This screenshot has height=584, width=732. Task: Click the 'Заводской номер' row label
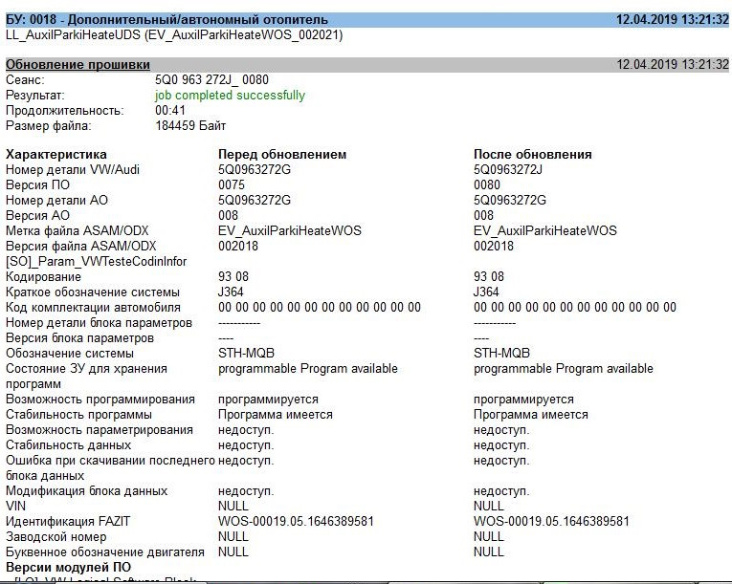56,537
